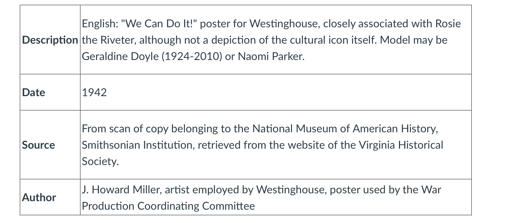Click the text Virginia Historical

pyautogui.click(x=401, y=145)
